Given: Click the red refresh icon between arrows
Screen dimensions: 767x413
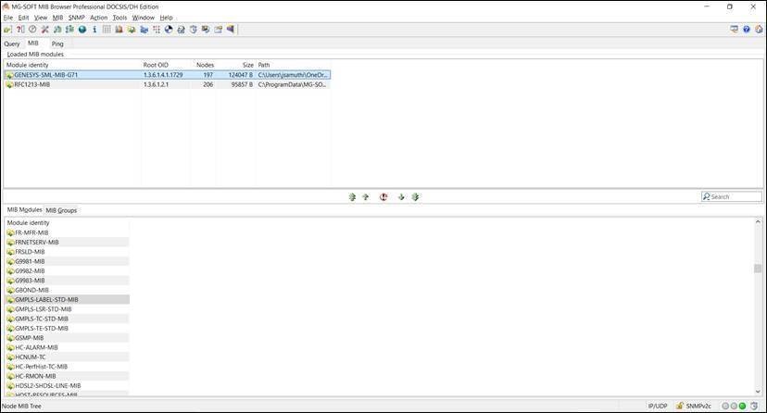Looking at the screenshot, I should point(383,197).
